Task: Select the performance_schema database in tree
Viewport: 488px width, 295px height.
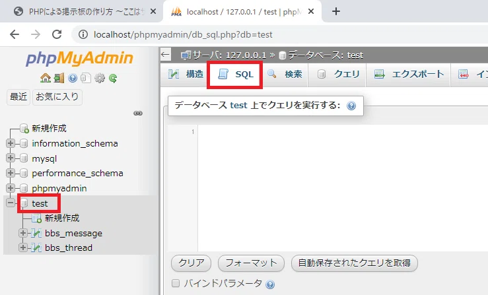Action: coord(77,174)
